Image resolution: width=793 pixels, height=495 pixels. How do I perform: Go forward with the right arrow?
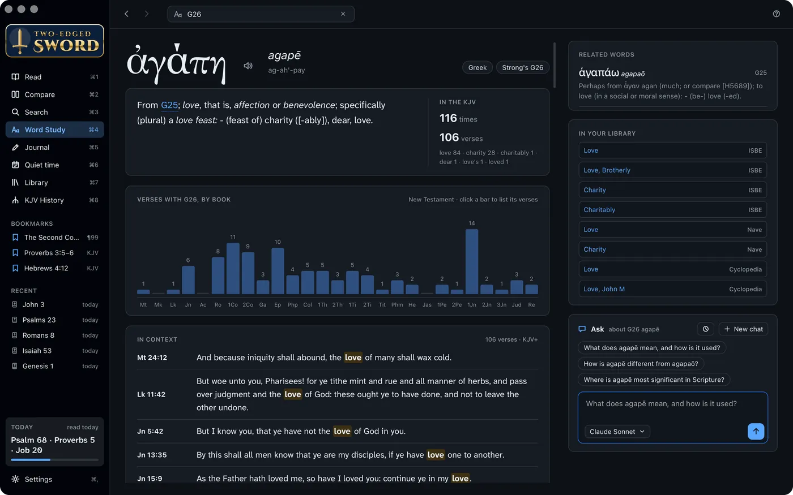tap(147, 14)
